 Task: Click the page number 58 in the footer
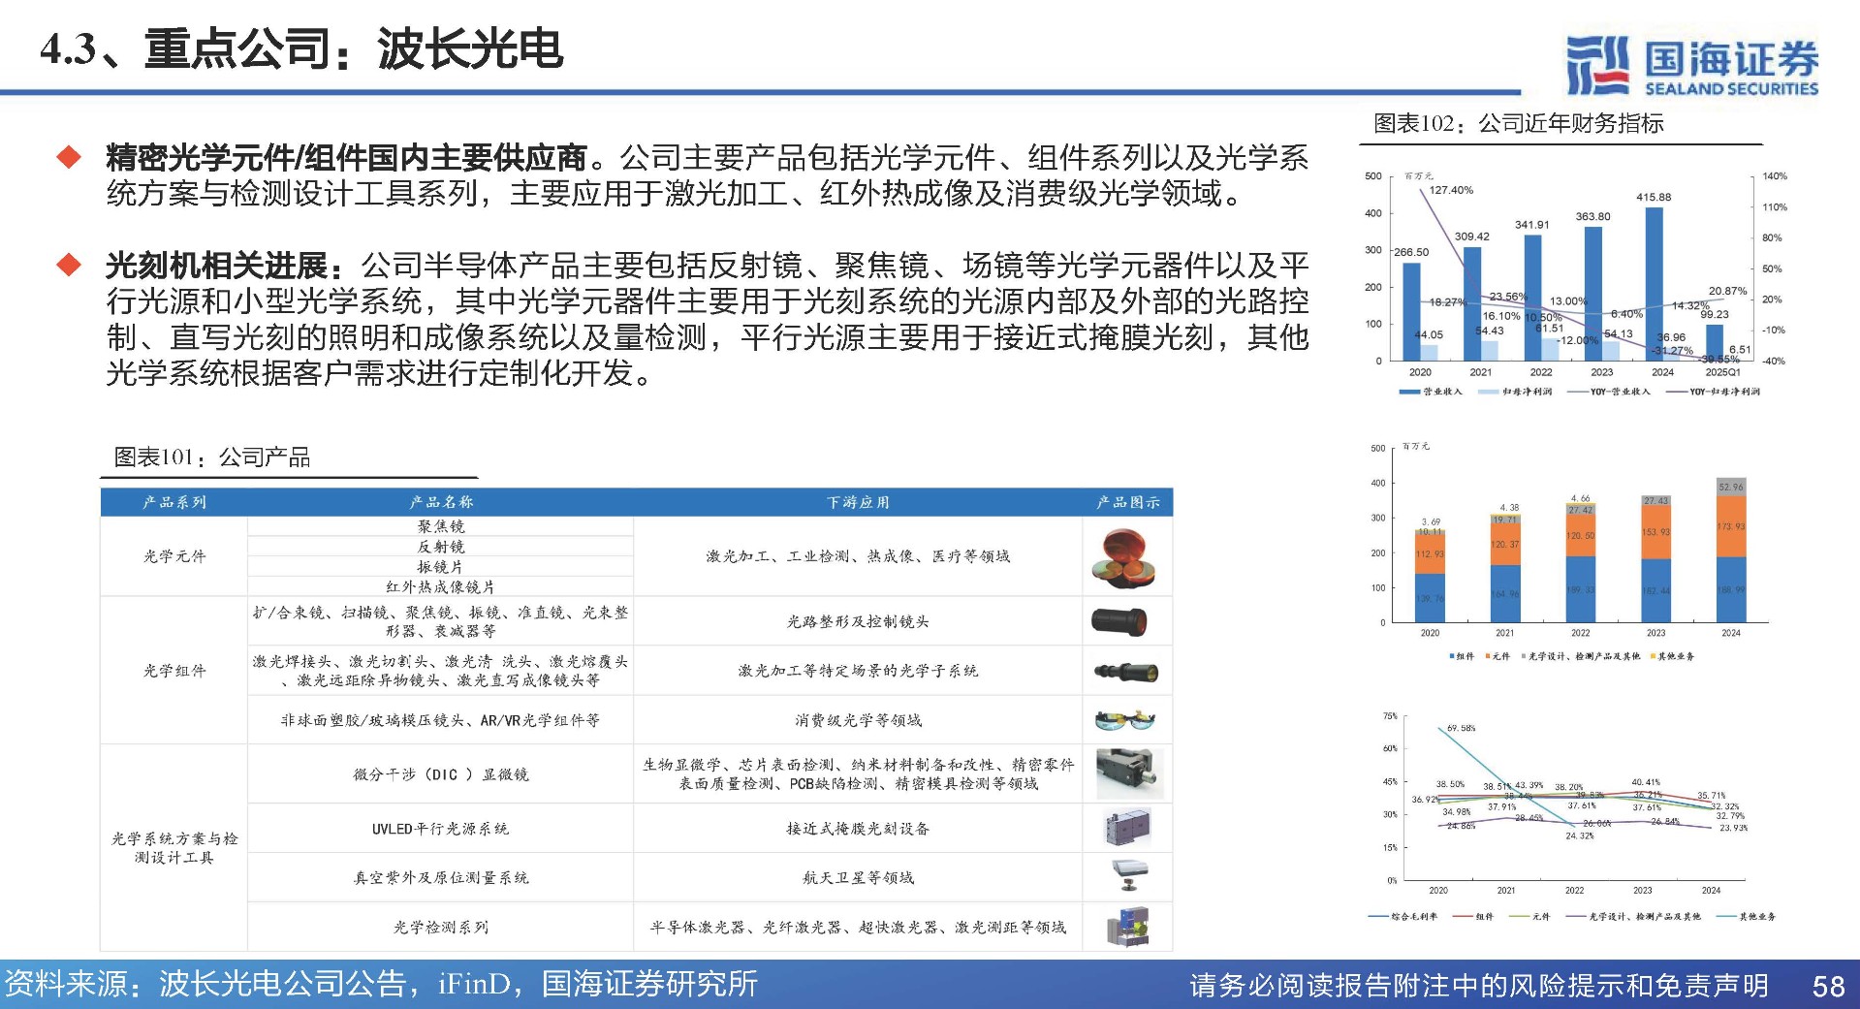pos(1827,986)
